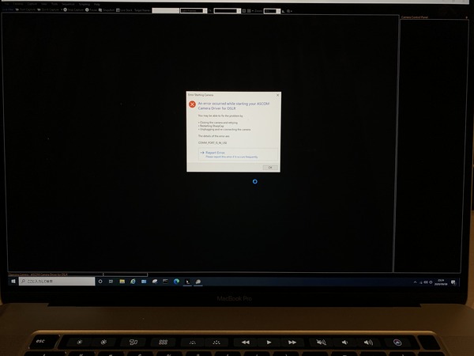Open the Zoom level dropdown
The image size is (474, 356).
(x=272, y=11)
